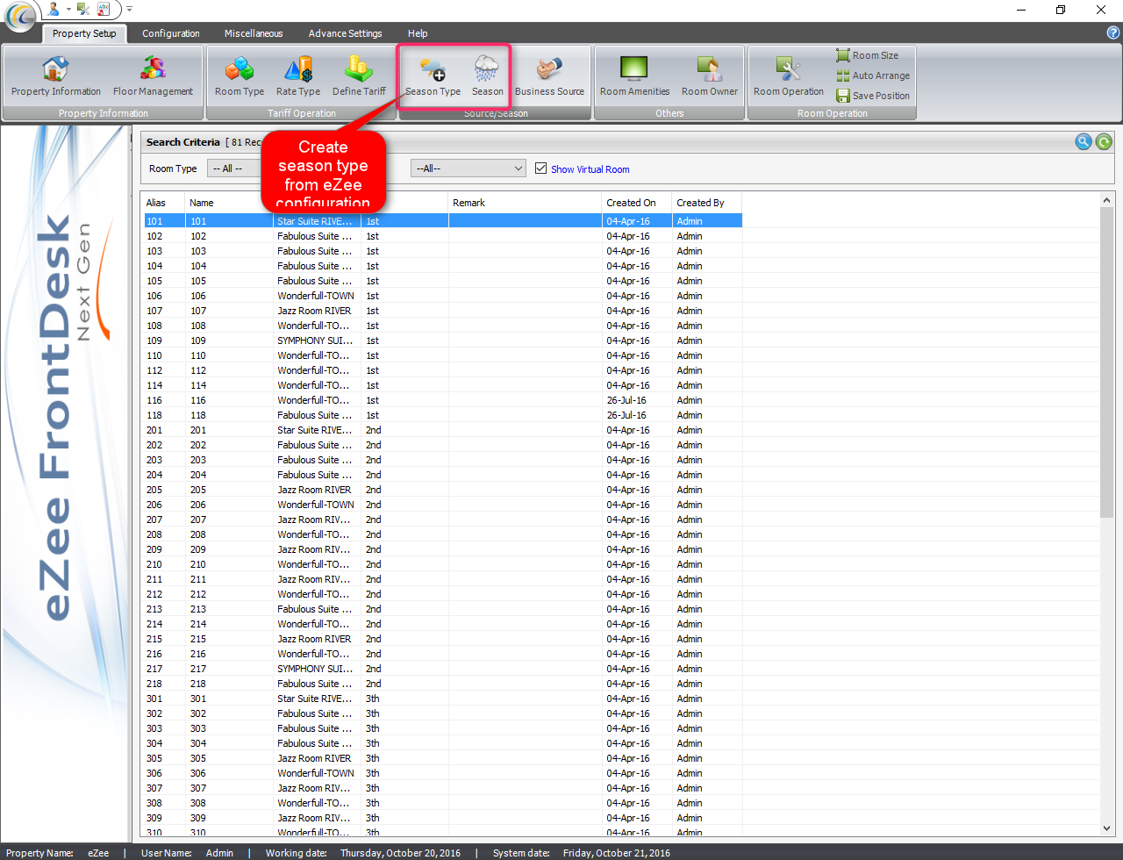Open Room Operation tool

pyautogui.click(x=789, y=76)
